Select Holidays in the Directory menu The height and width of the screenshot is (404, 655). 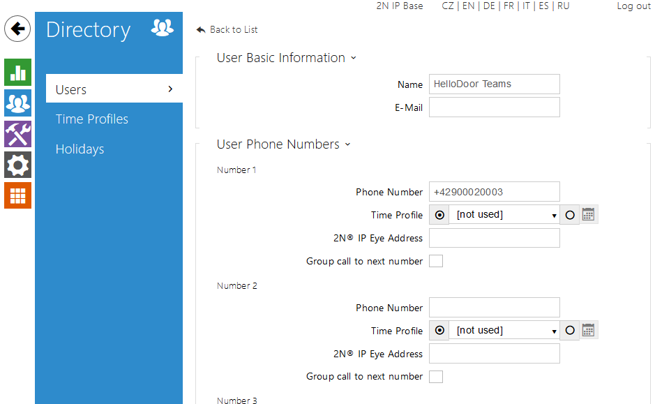click(80, 149)
